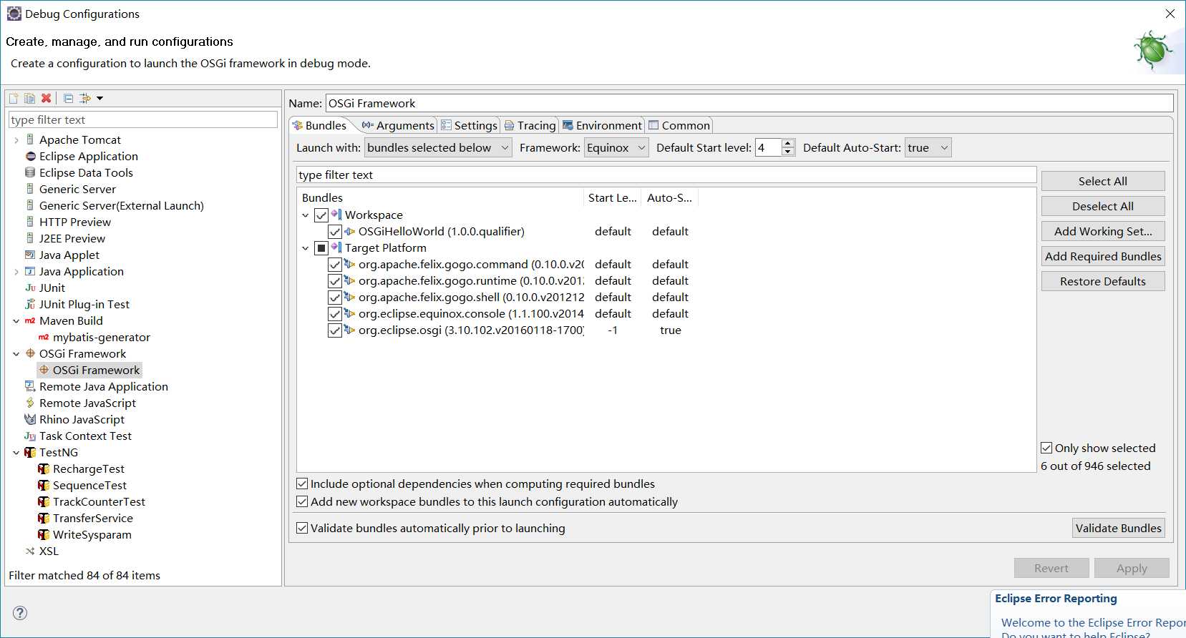Delete selected launch configuration with red X
This screenshot has height=638, width=1186.
[x=46, y=98]
